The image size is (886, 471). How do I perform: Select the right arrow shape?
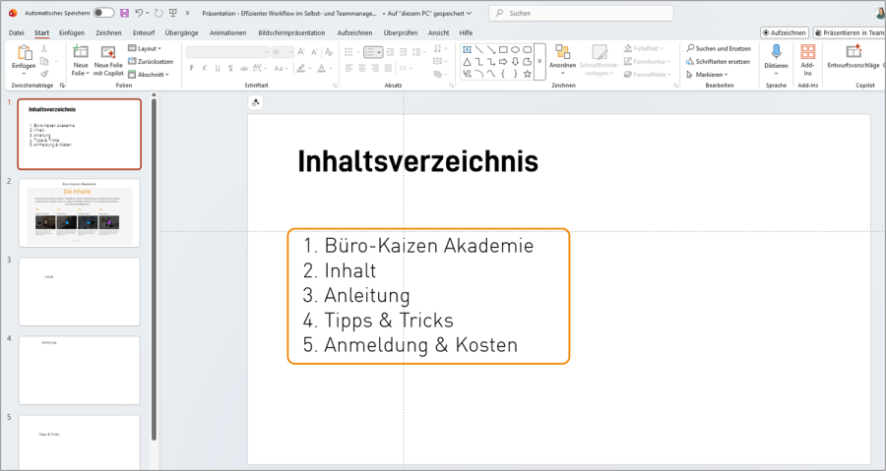tap(503, 62)
